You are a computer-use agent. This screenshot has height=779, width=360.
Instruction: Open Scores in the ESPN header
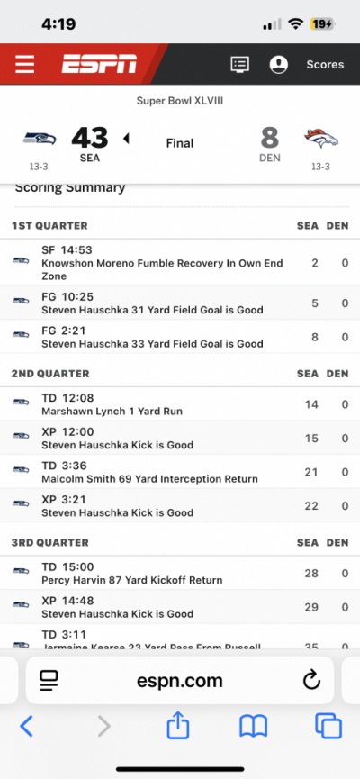pos(325,65)
